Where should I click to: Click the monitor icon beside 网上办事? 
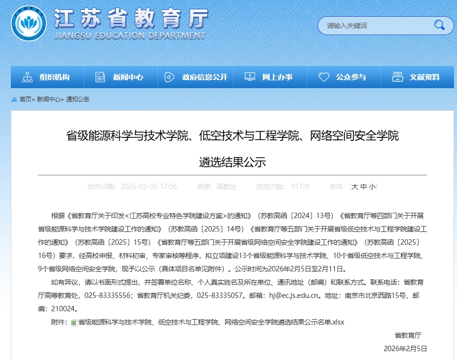point(250,76)
